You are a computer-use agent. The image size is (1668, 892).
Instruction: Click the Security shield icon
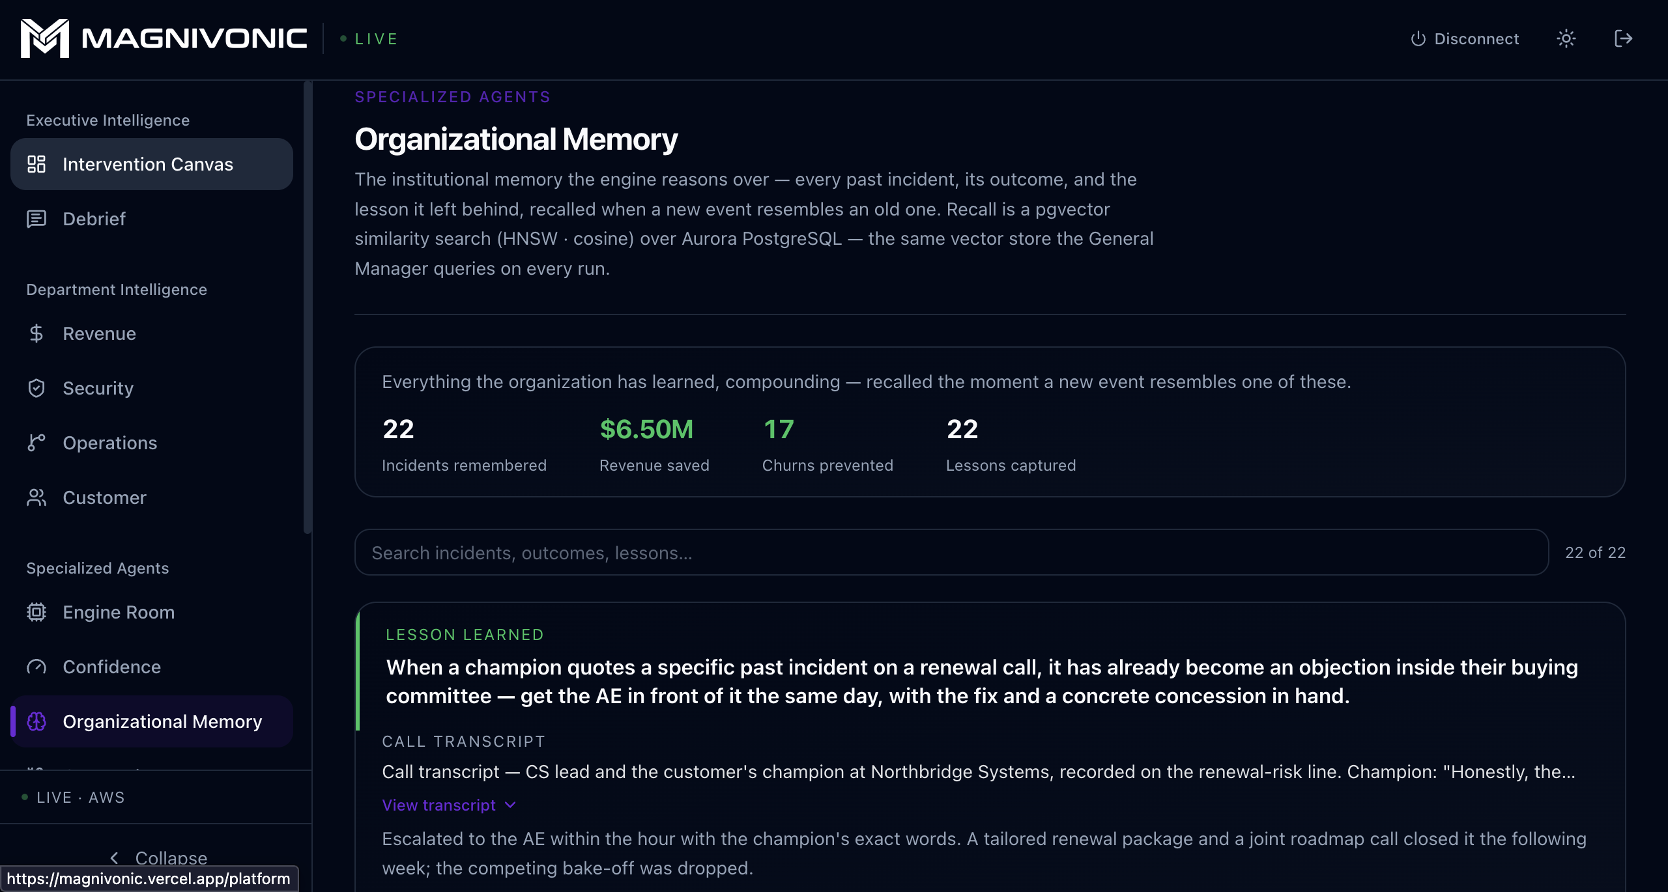tap(36, 388)
